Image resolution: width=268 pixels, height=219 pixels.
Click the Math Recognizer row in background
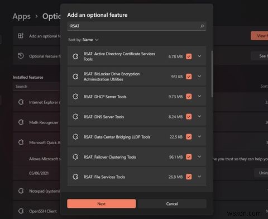click(37, 122)
